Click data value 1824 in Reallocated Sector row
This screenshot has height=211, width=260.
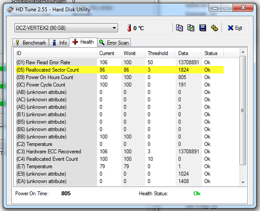click(x=184, y=70)
